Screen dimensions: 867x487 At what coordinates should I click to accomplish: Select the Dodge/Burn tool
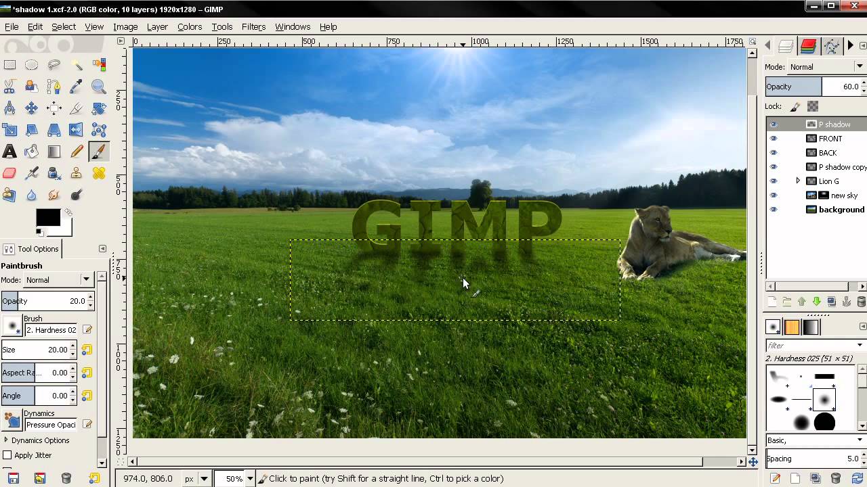pyautogui.click(x=76, y=195)
